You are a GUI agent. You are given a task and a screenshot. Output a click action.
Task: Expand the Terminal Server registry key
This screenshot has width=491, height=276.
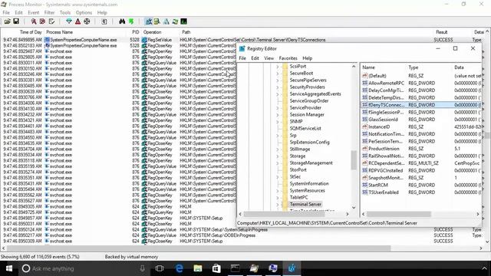pos(278,205)
